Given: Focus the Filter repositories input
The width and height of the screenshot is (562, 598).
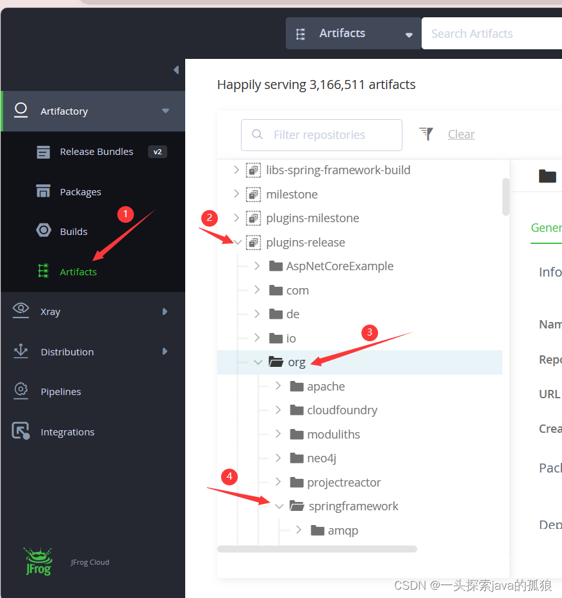Looking at the screenshot, I should click(322, 135).
